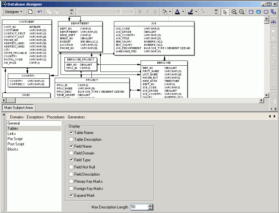Click the align right edges icon
Viewport: 279px width, 213px height.
click(273, 61)
